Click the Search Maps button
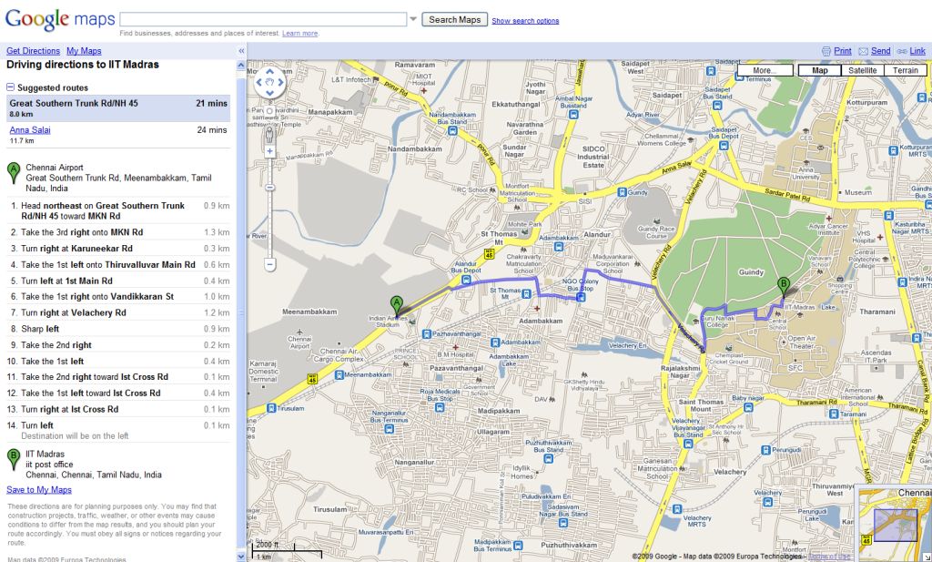 pos(455,20)
